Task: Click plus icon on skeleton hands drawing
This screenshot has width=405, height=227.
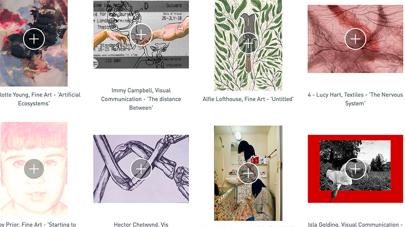Action: pyautogui.click(x=141, y=169)
